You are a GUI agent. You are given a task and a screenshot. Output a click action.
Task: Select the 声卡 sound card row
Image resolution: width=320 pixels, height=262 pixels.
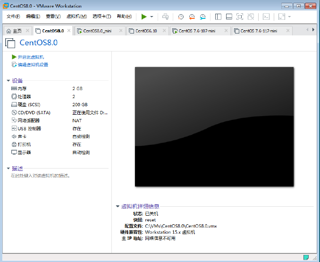[x=59, y=136]
